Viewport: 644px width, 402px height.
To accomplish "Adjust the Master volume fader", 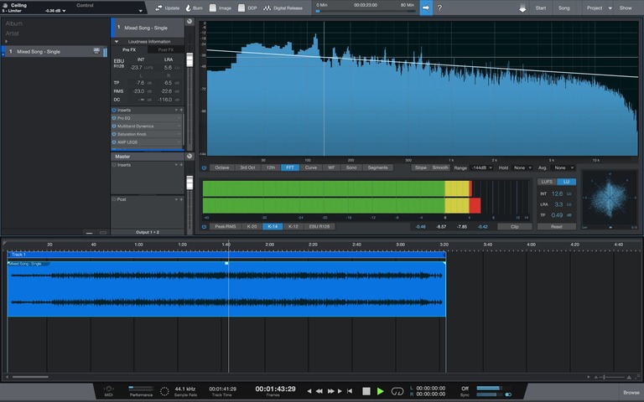I will (190, 183).
